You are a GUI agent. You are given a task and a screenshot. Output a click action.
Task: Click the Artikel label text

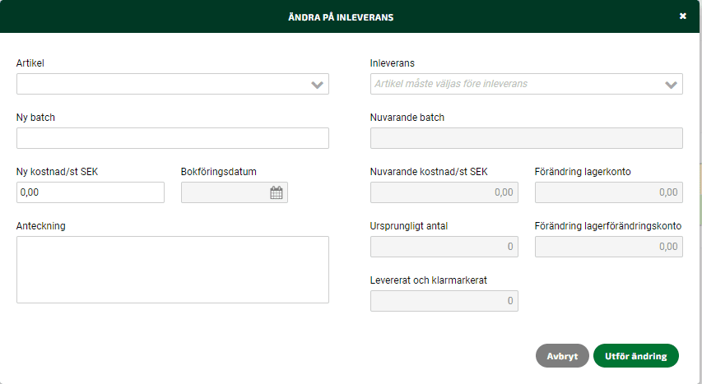point(30,63)
